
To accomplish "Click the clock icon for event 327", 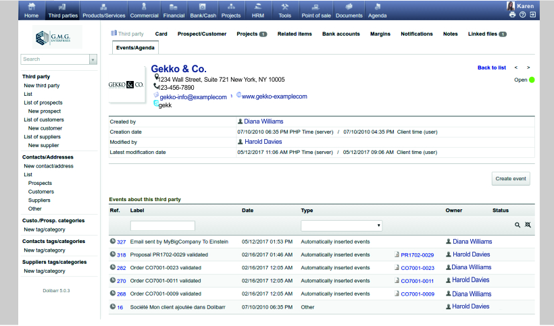I will coord(113,241).
